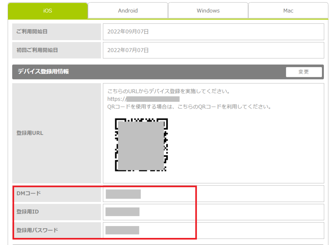Open the Android tab
The image size is (329, 245).
tap(128, 11)
